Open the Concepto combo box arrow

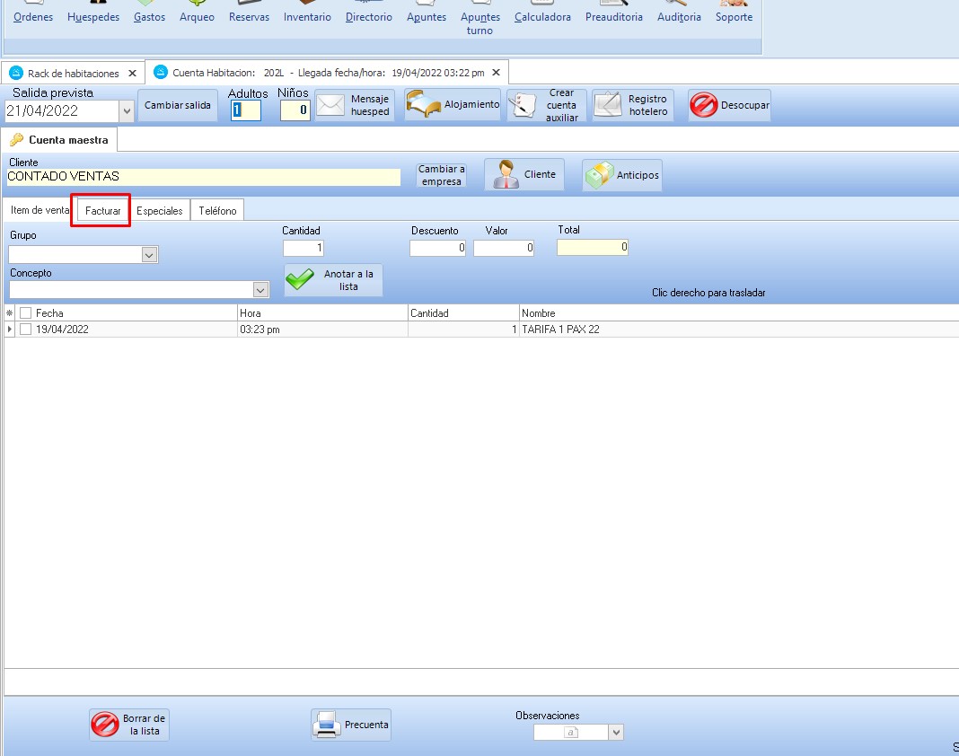pos(260,290)
